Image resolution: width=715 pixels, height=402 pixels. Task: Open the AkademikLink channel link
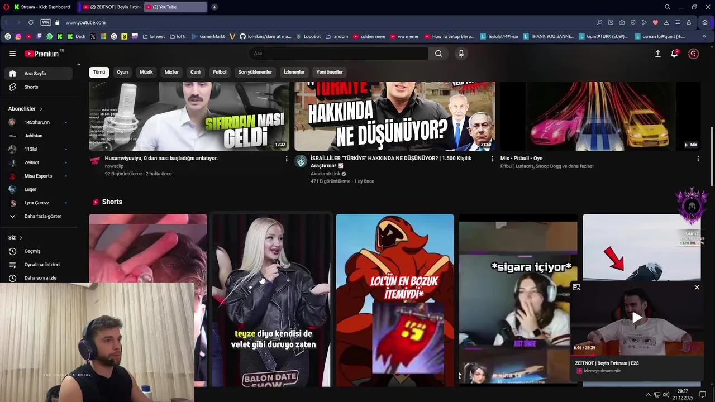325,174
